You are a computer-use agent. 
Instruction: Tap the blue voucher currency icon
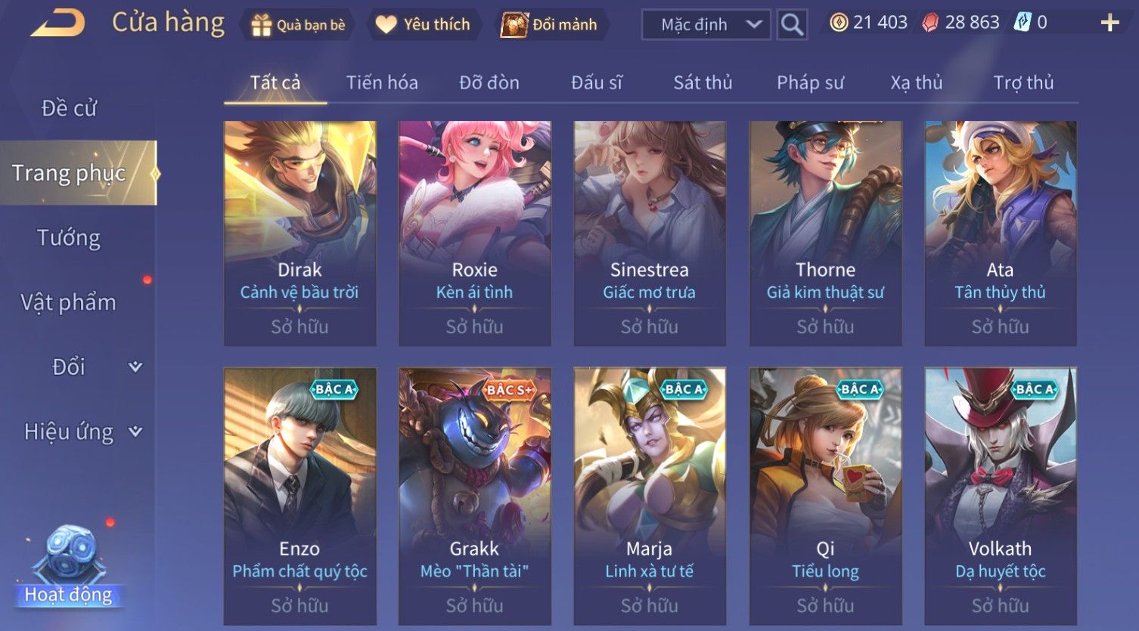click(x=1023, y=22)
